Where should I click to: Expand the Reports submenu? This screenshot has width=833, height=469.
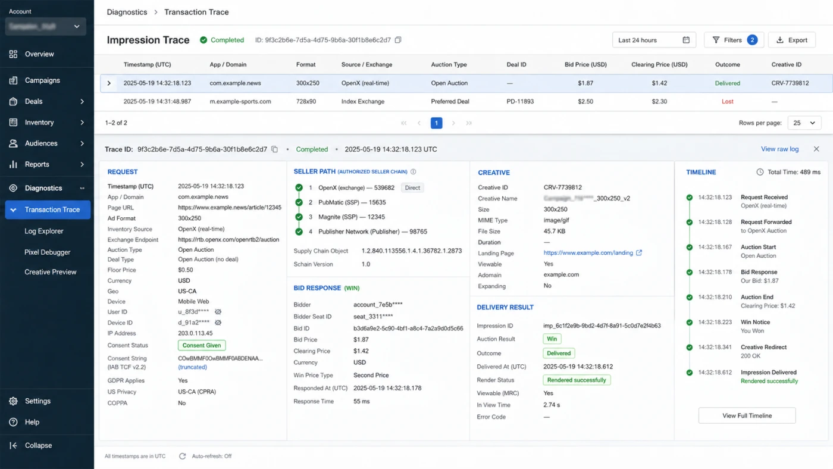tap(82, 164)
